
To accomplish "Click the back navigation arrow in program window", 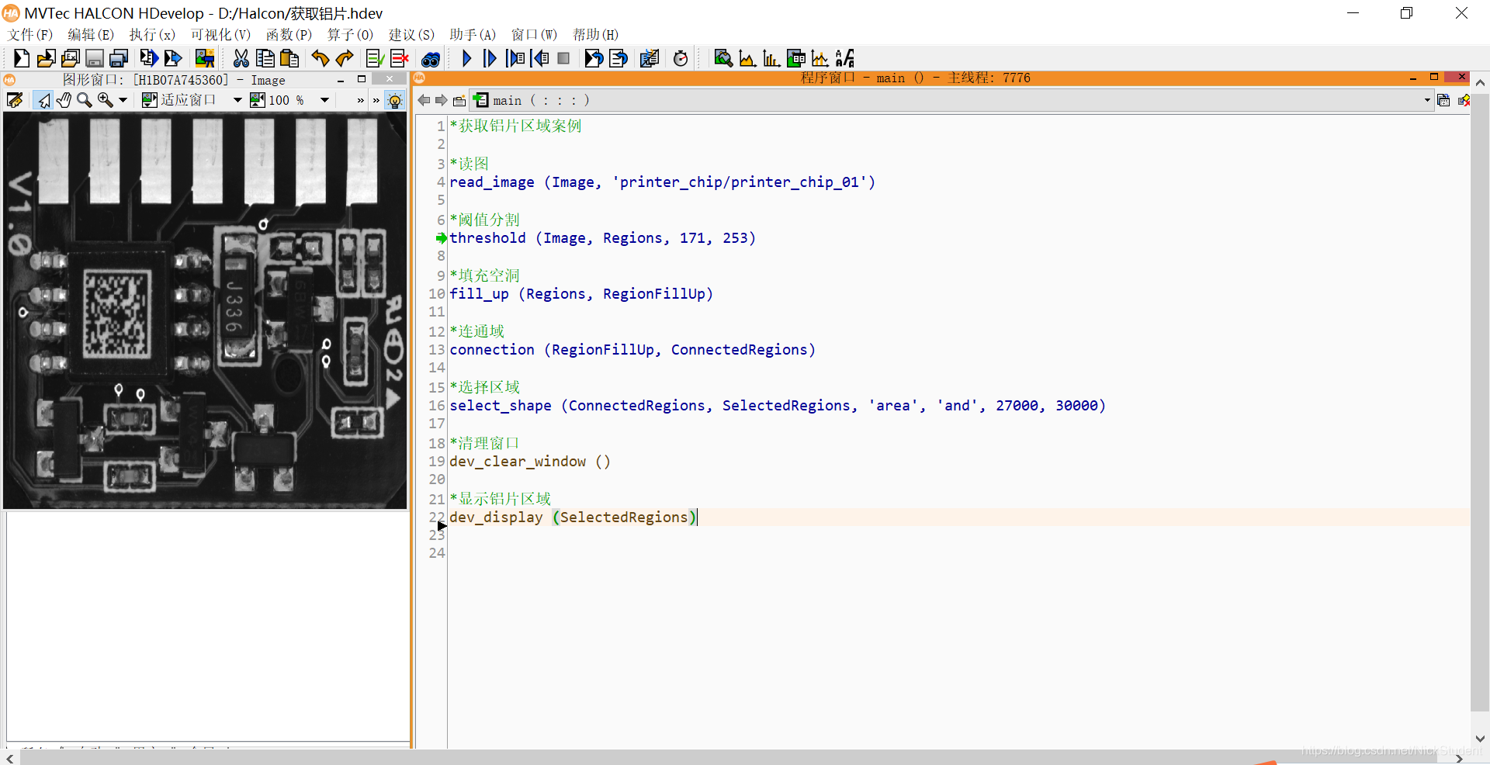I will click(424, 100).
